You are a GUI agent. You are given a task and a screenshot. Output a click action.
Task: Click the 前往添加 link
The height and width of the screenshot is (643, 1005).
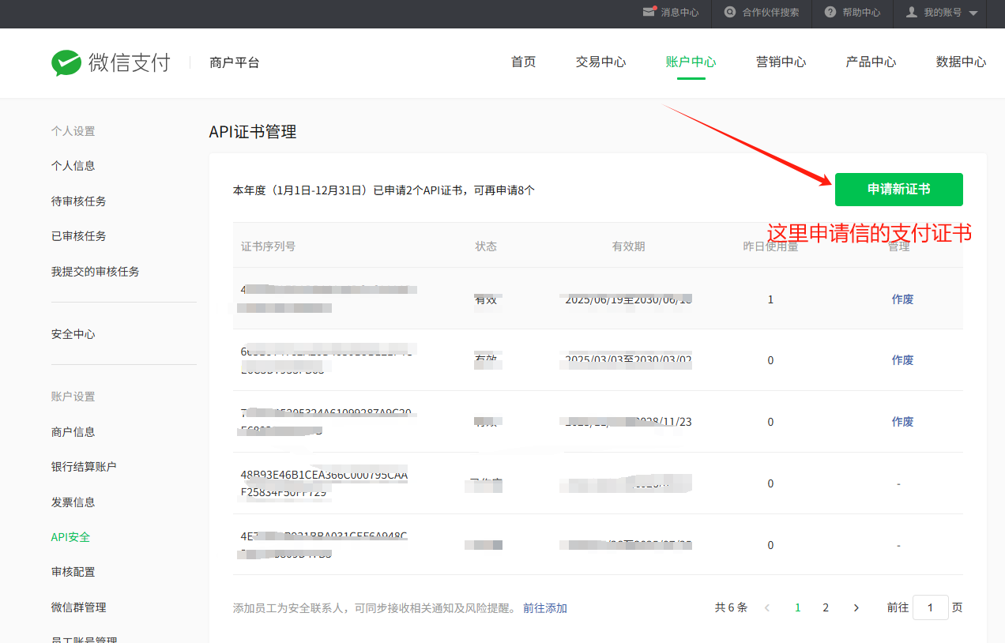(545, 608)
